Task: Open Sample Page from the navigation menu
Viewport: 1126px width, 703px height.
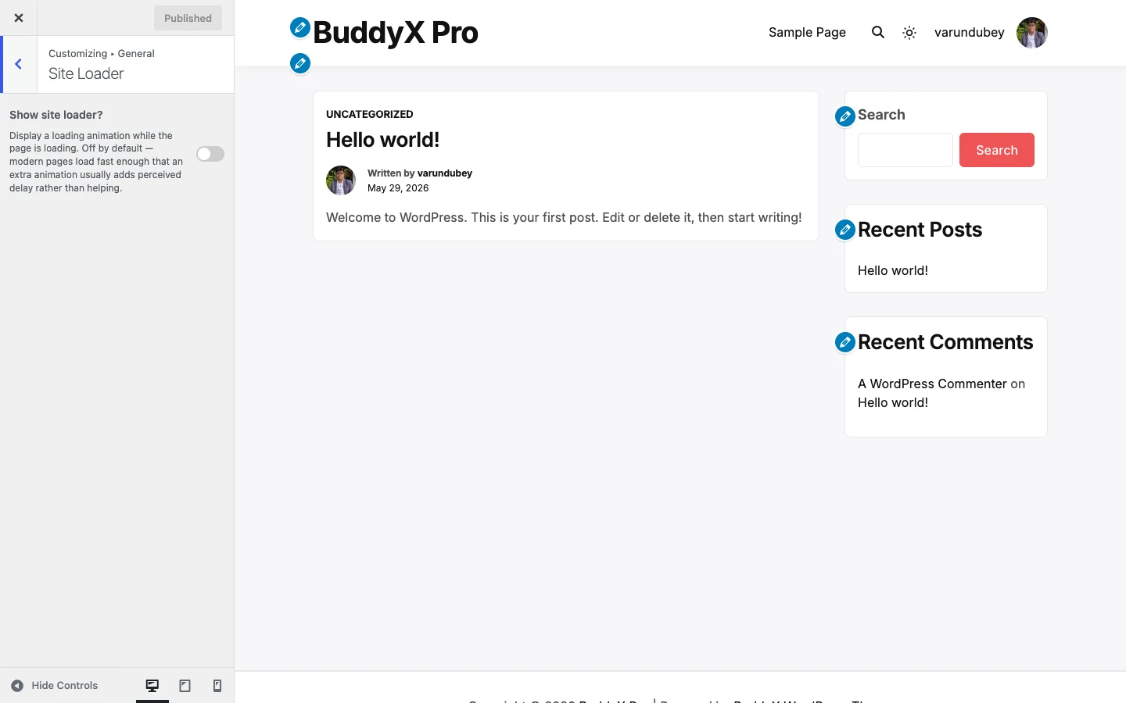Action: tap(807, 32)
